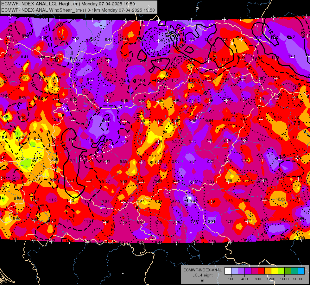Click the grid value "5.40"

pyautogui.click(x=91, y=60)
